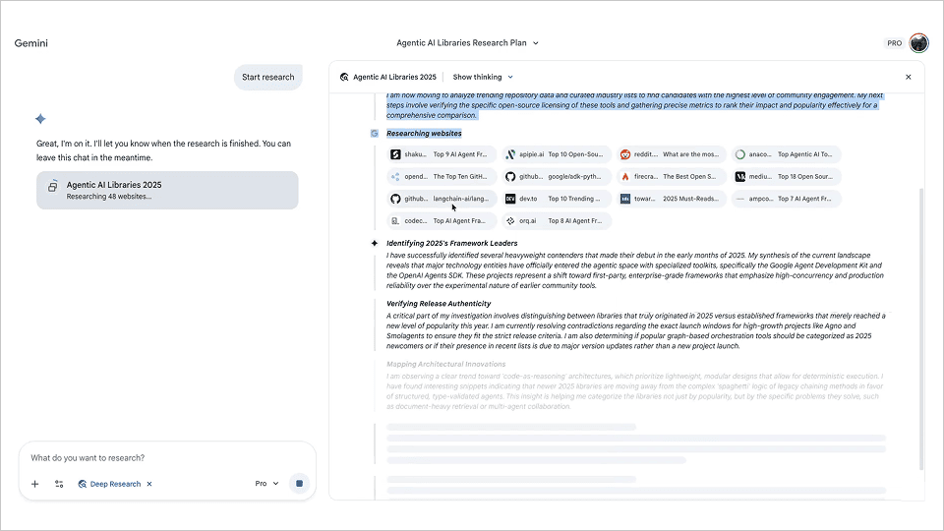Open the user profile avatar
This screenshot has width=944, height=531.
point(918,43)
